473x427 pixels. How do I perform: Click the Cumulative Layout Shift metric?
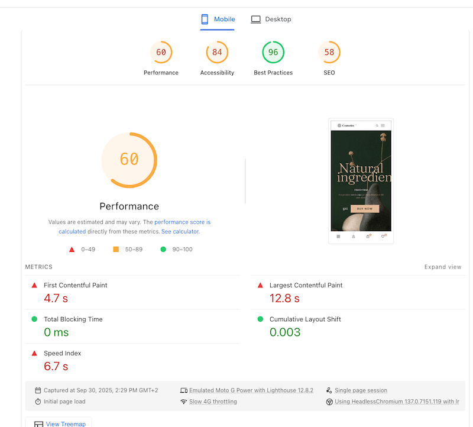coord(305,319)
